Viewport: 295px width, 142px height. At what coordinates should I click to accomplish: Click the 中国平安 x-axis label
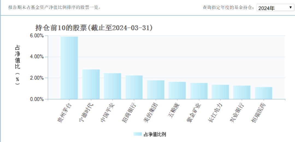(x=108, y=113)
